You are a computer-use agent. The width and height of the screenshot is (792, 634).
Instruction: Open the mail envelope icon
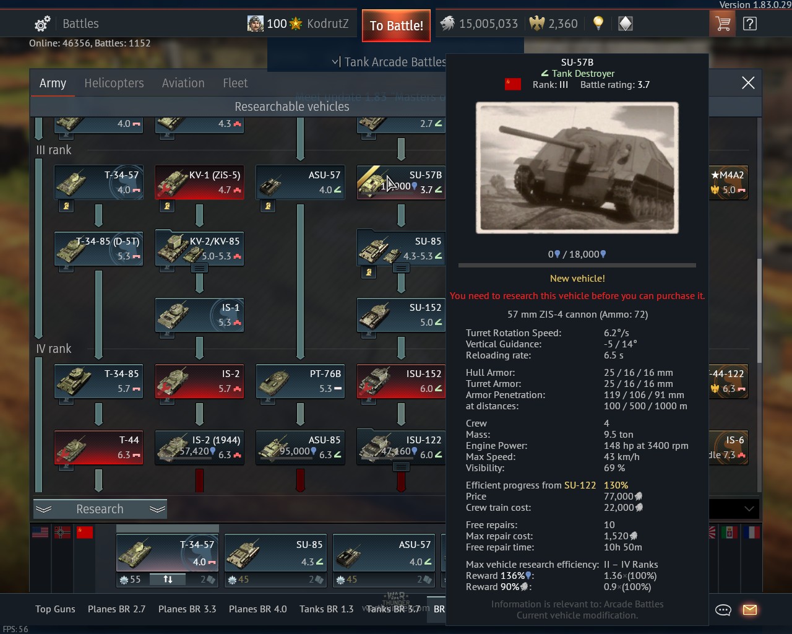pos(750,610)
